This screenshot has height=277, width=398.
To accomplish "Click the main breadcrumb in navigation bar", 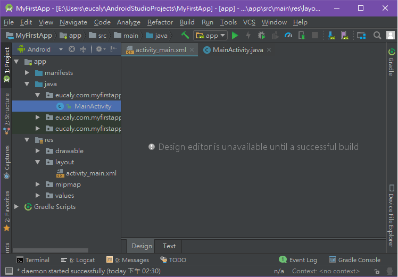I will [x=126, y=36].
